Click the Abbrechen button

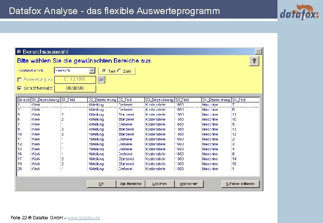[189, 184]
